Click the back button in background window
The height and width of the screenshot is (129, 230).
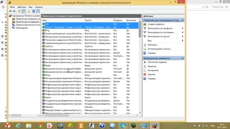[x=3, y=7]
